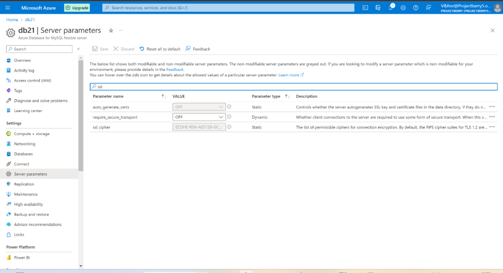Click the Description column header

[307, 96]
